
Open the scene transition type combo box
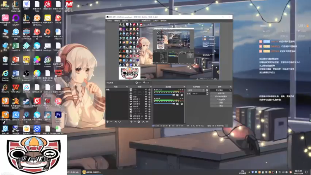tap(196, 90)
